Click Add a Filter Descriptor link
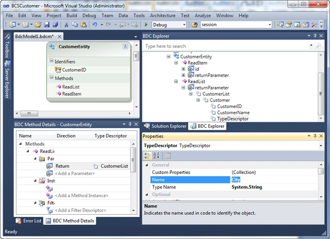The height and width of the screenshot is (239, 330). click(80, 210)
